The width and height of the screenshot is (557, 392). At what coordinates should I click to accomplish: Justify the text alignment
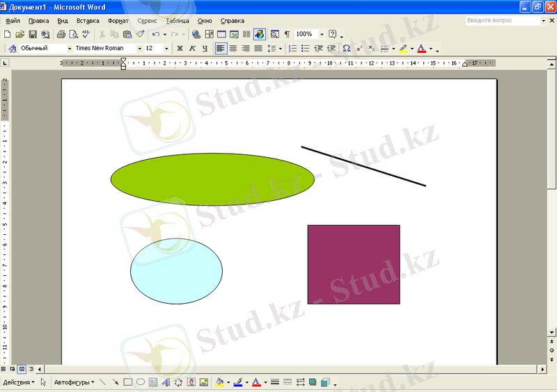pyautogui.click(x=258, y=48)
